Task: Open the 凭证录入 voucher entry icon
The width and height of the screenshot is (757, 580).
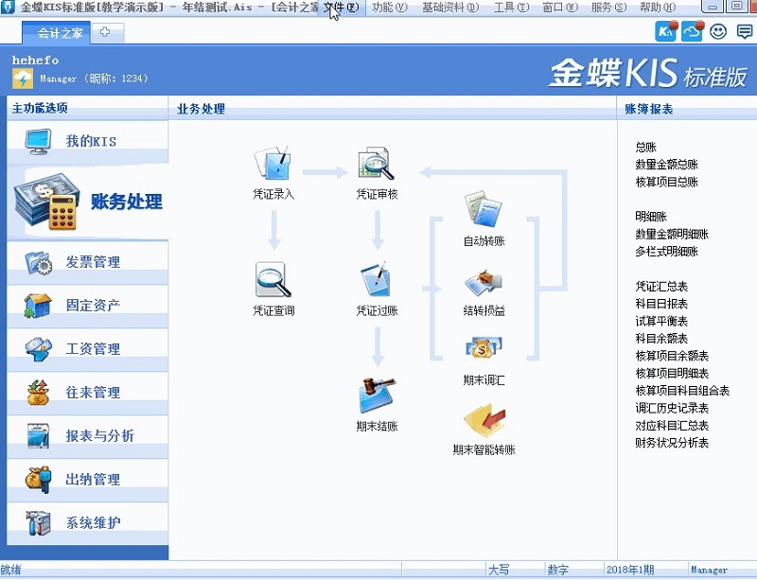Action: 273,164
